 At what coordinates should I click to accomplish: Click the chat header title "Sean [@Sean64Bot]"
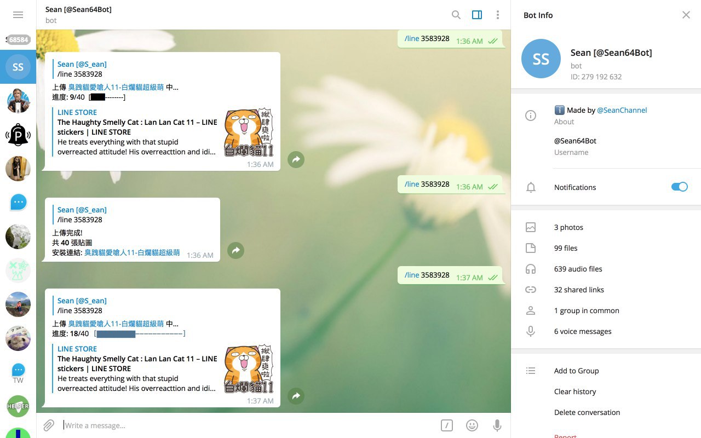point(78,9)
